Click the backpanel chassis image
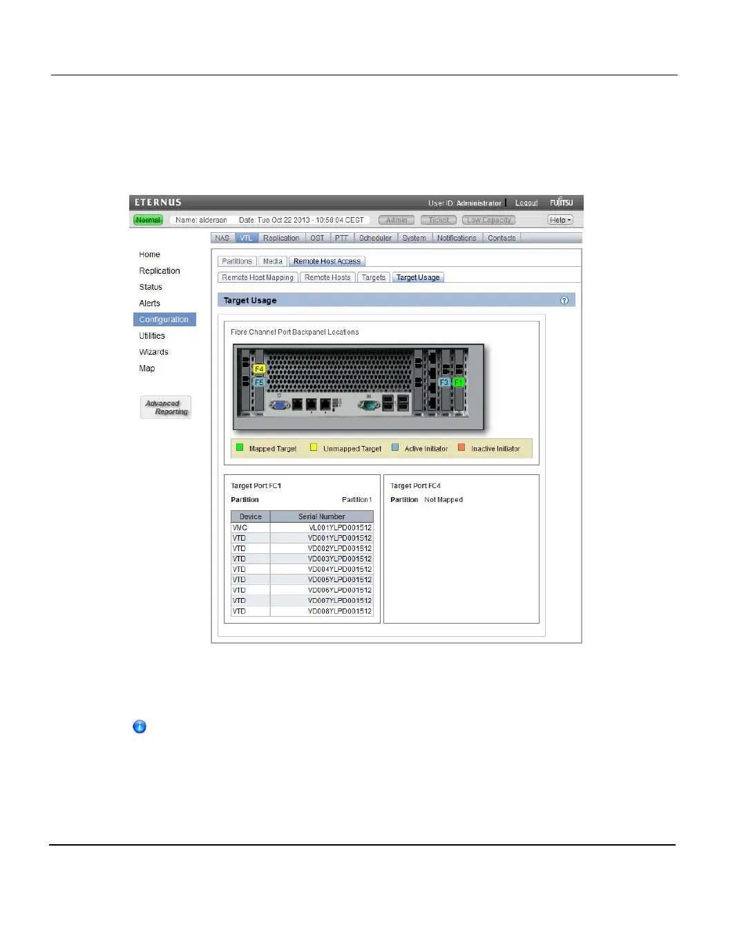Screen dimensions: 744x941 [359, 387]
